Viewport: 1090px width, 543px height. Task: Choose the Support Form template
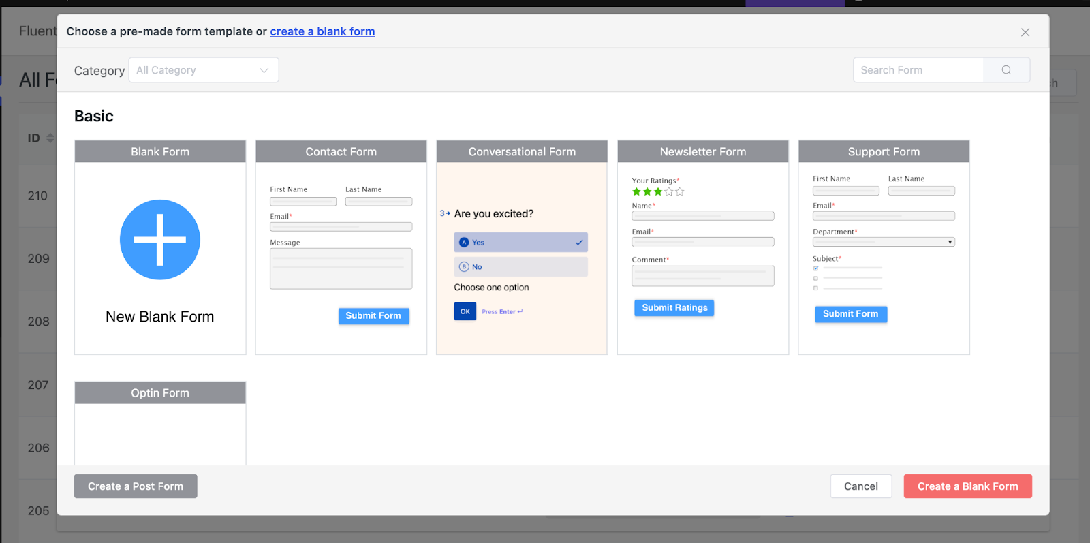tap(884, 247)
